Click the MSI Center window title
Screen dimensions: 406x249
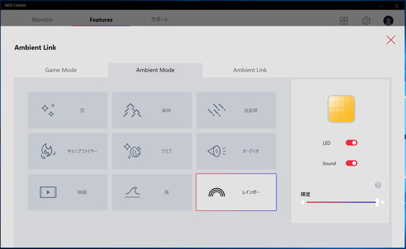pos(16,5)
